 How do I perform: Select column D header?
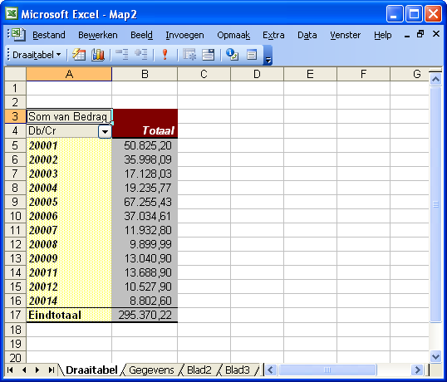click(257, 74)
